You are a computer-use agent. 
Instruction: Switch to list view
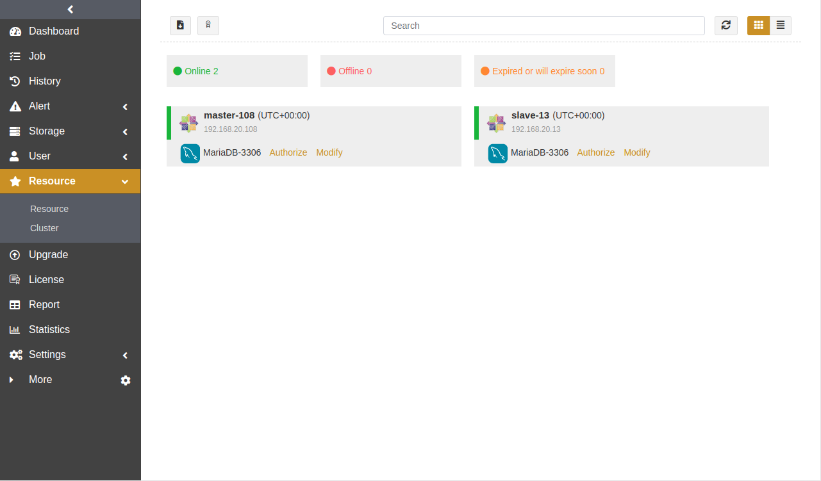click(781, 26)
